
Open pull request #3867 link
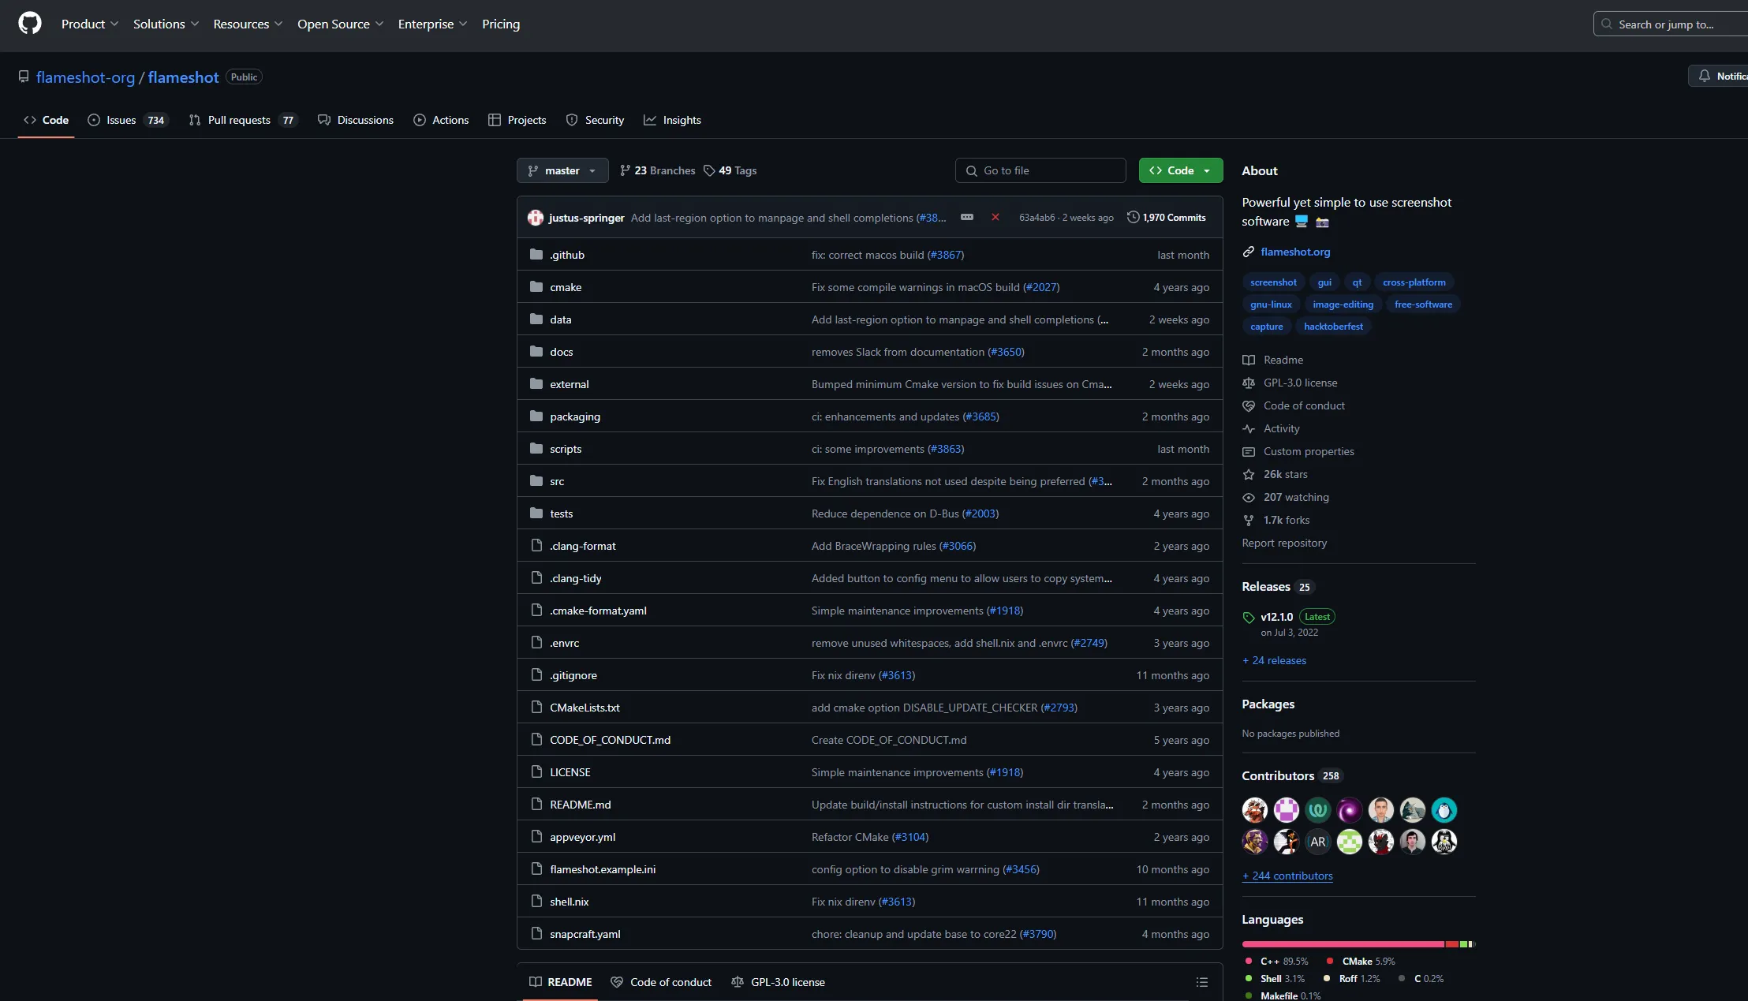946,255
